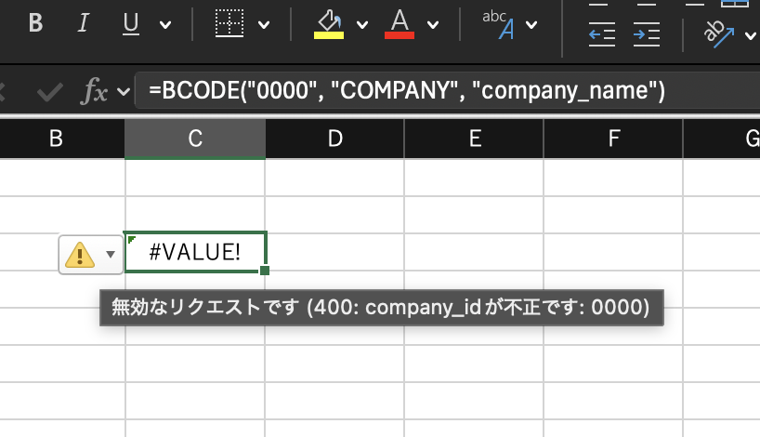The width and height of the screenshot is (760, 437).
Task: Open Insert Function with fx icon
Action: (94, 91)
